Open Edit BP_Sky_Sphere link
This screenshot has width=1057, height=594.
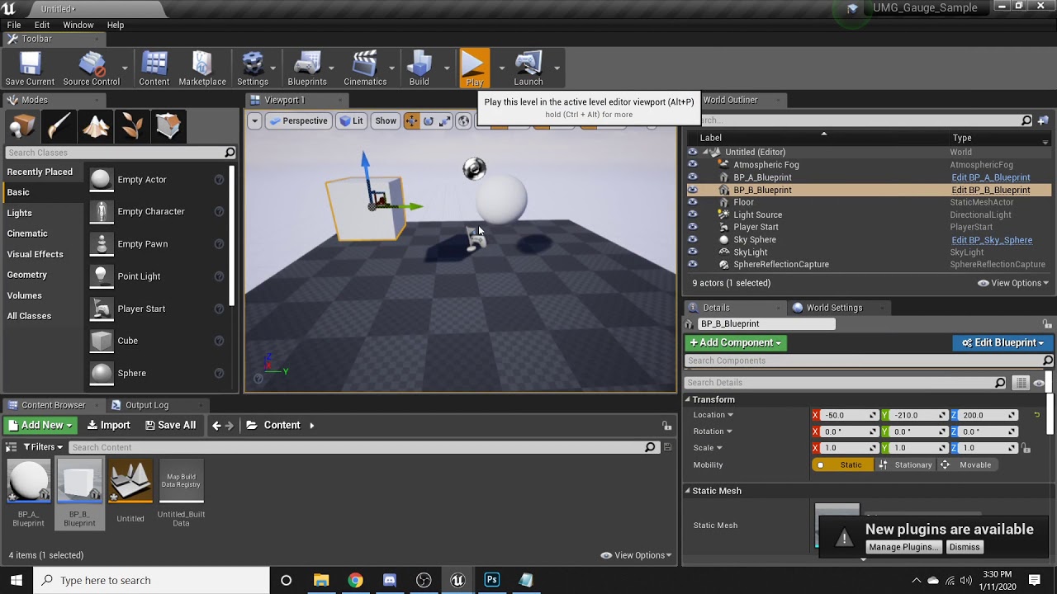coord(992,240)
